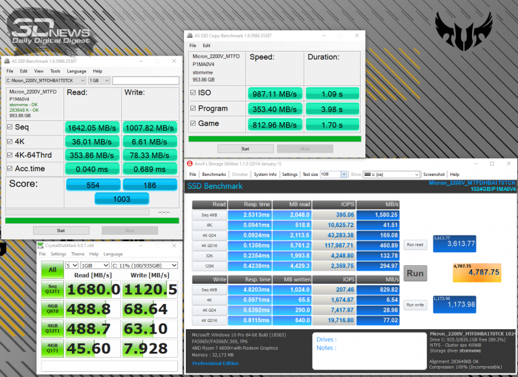This screenshot has height=377, width=518.
Task: Switch to the System Info tab in Anvil's
Action: coord(266,174)
